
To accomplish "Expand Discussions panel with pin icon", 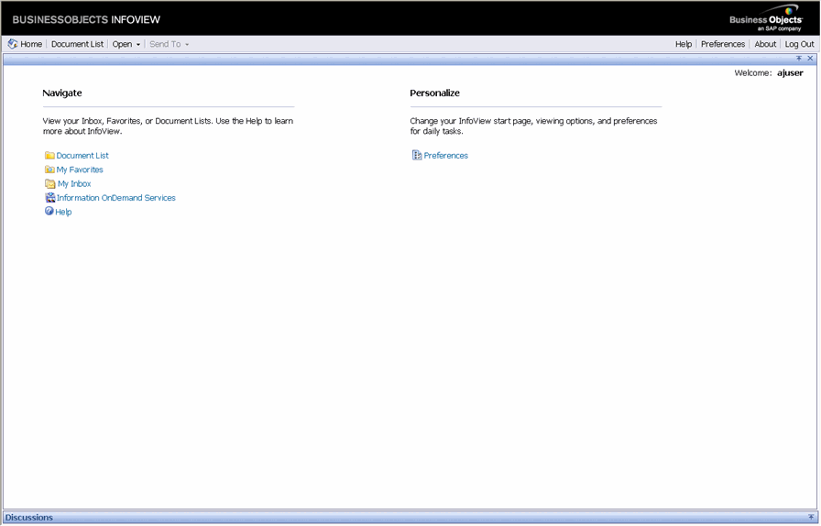I will coord(811,518).
